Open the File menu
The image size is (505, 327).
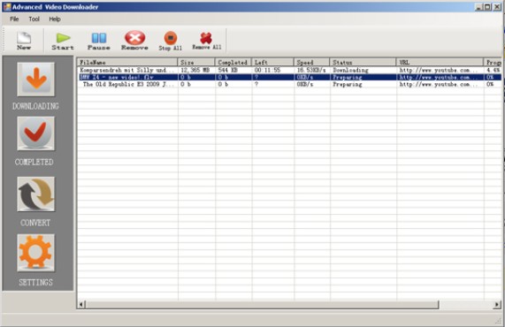point(14,19)
